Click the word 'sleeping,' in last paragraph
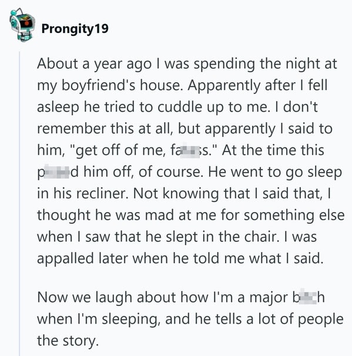 click(x=129, y=319)
